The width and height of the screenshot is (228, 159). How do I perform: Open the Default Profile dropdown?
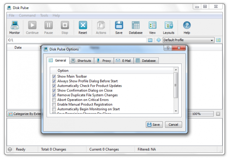coord(189,40)
